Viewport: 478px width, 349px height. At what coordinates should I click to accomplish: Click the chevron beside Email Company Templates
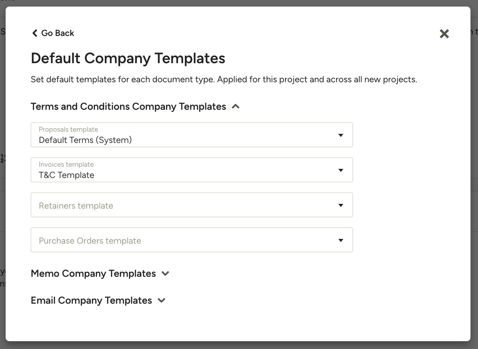pyautogui.click(x=162, y=301)
